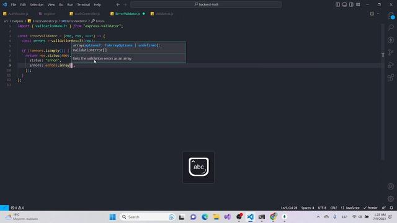Open the Extensions view in the activity bar
Image resolution: width=397 pixels, height=223 pixels.
[391, 77]
